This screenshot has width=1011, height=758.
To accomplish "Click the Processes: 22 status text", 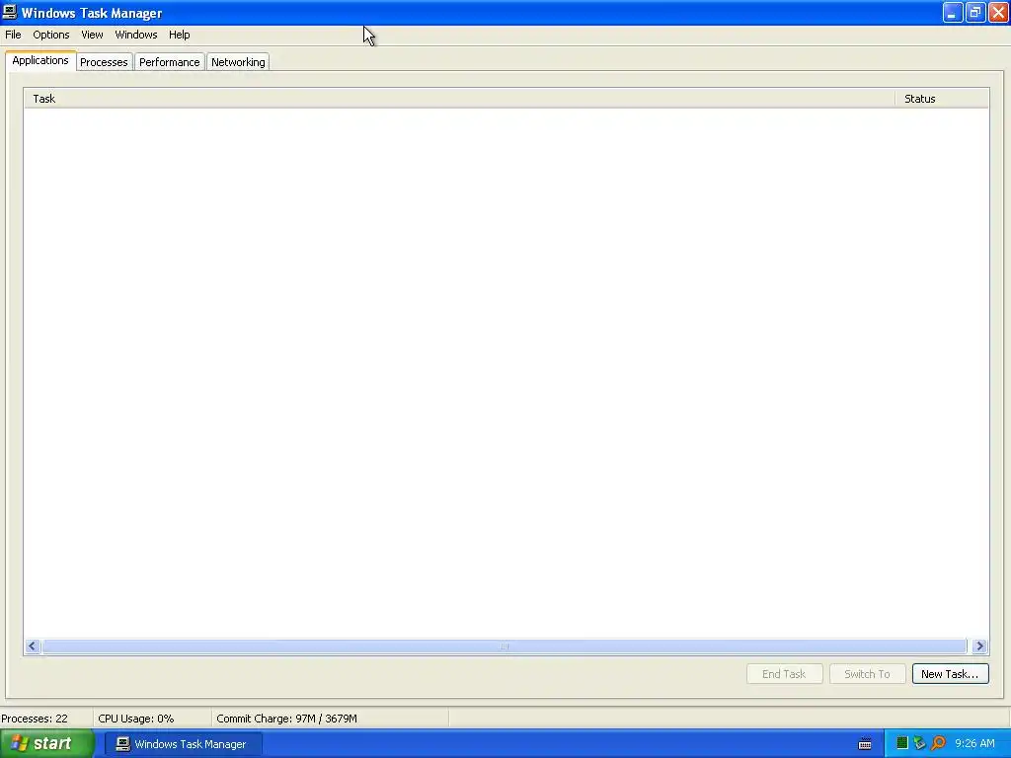I will coord(35,719).
